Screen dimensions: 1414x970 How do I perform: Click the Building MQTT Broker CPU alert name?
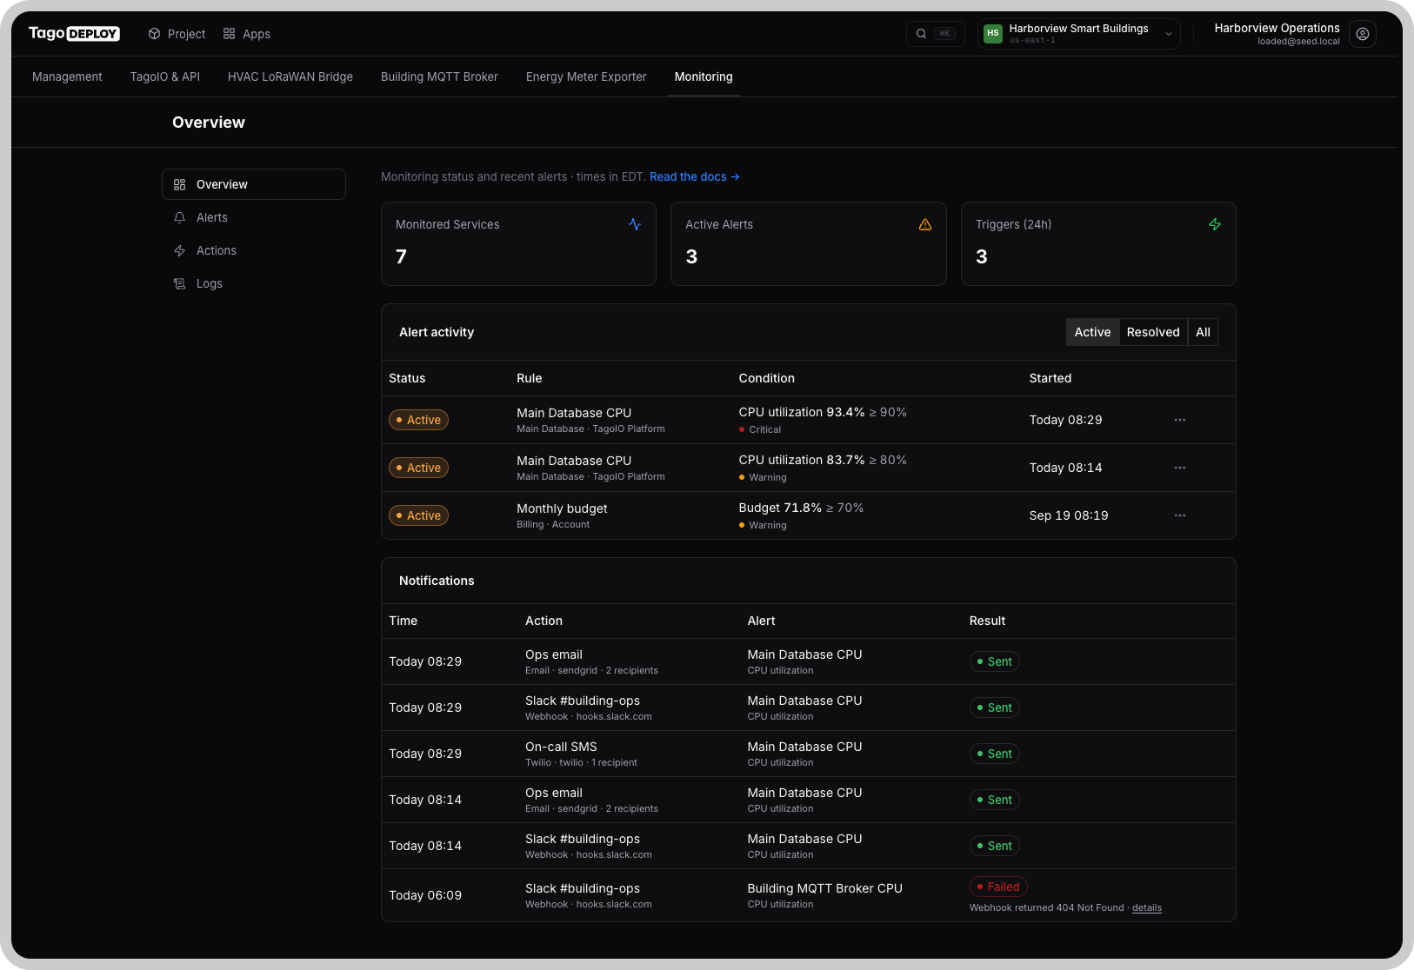coord(824,888)
